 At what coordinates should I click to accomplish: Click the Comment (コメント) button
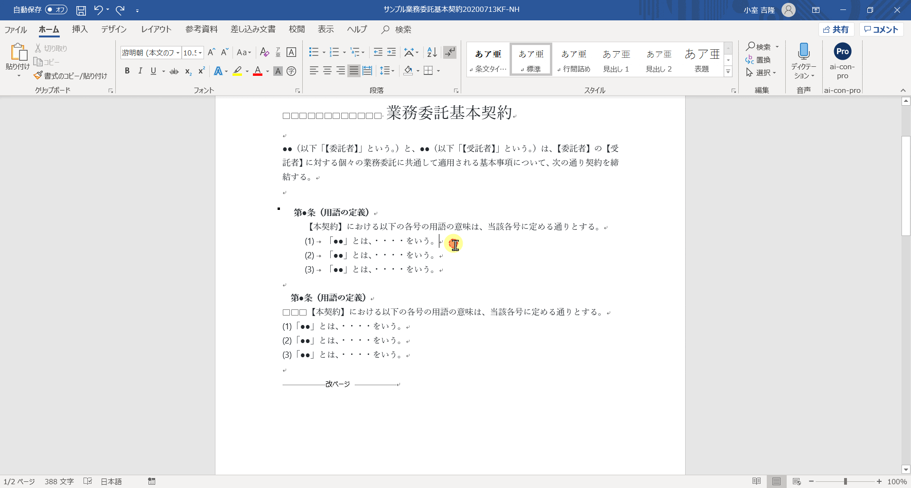[881, 29]
